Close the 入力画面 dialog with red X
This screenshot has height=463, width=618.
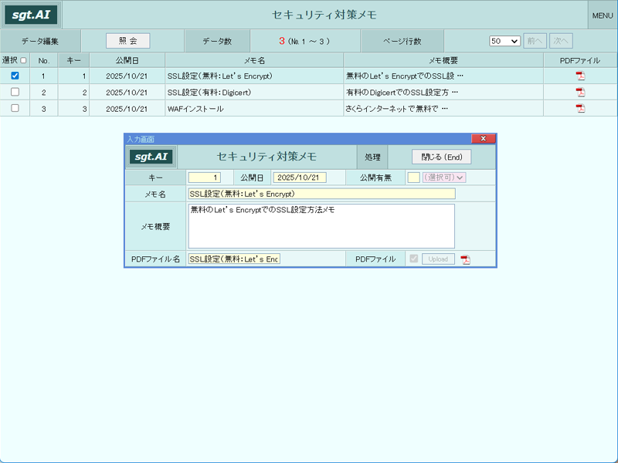484,139
